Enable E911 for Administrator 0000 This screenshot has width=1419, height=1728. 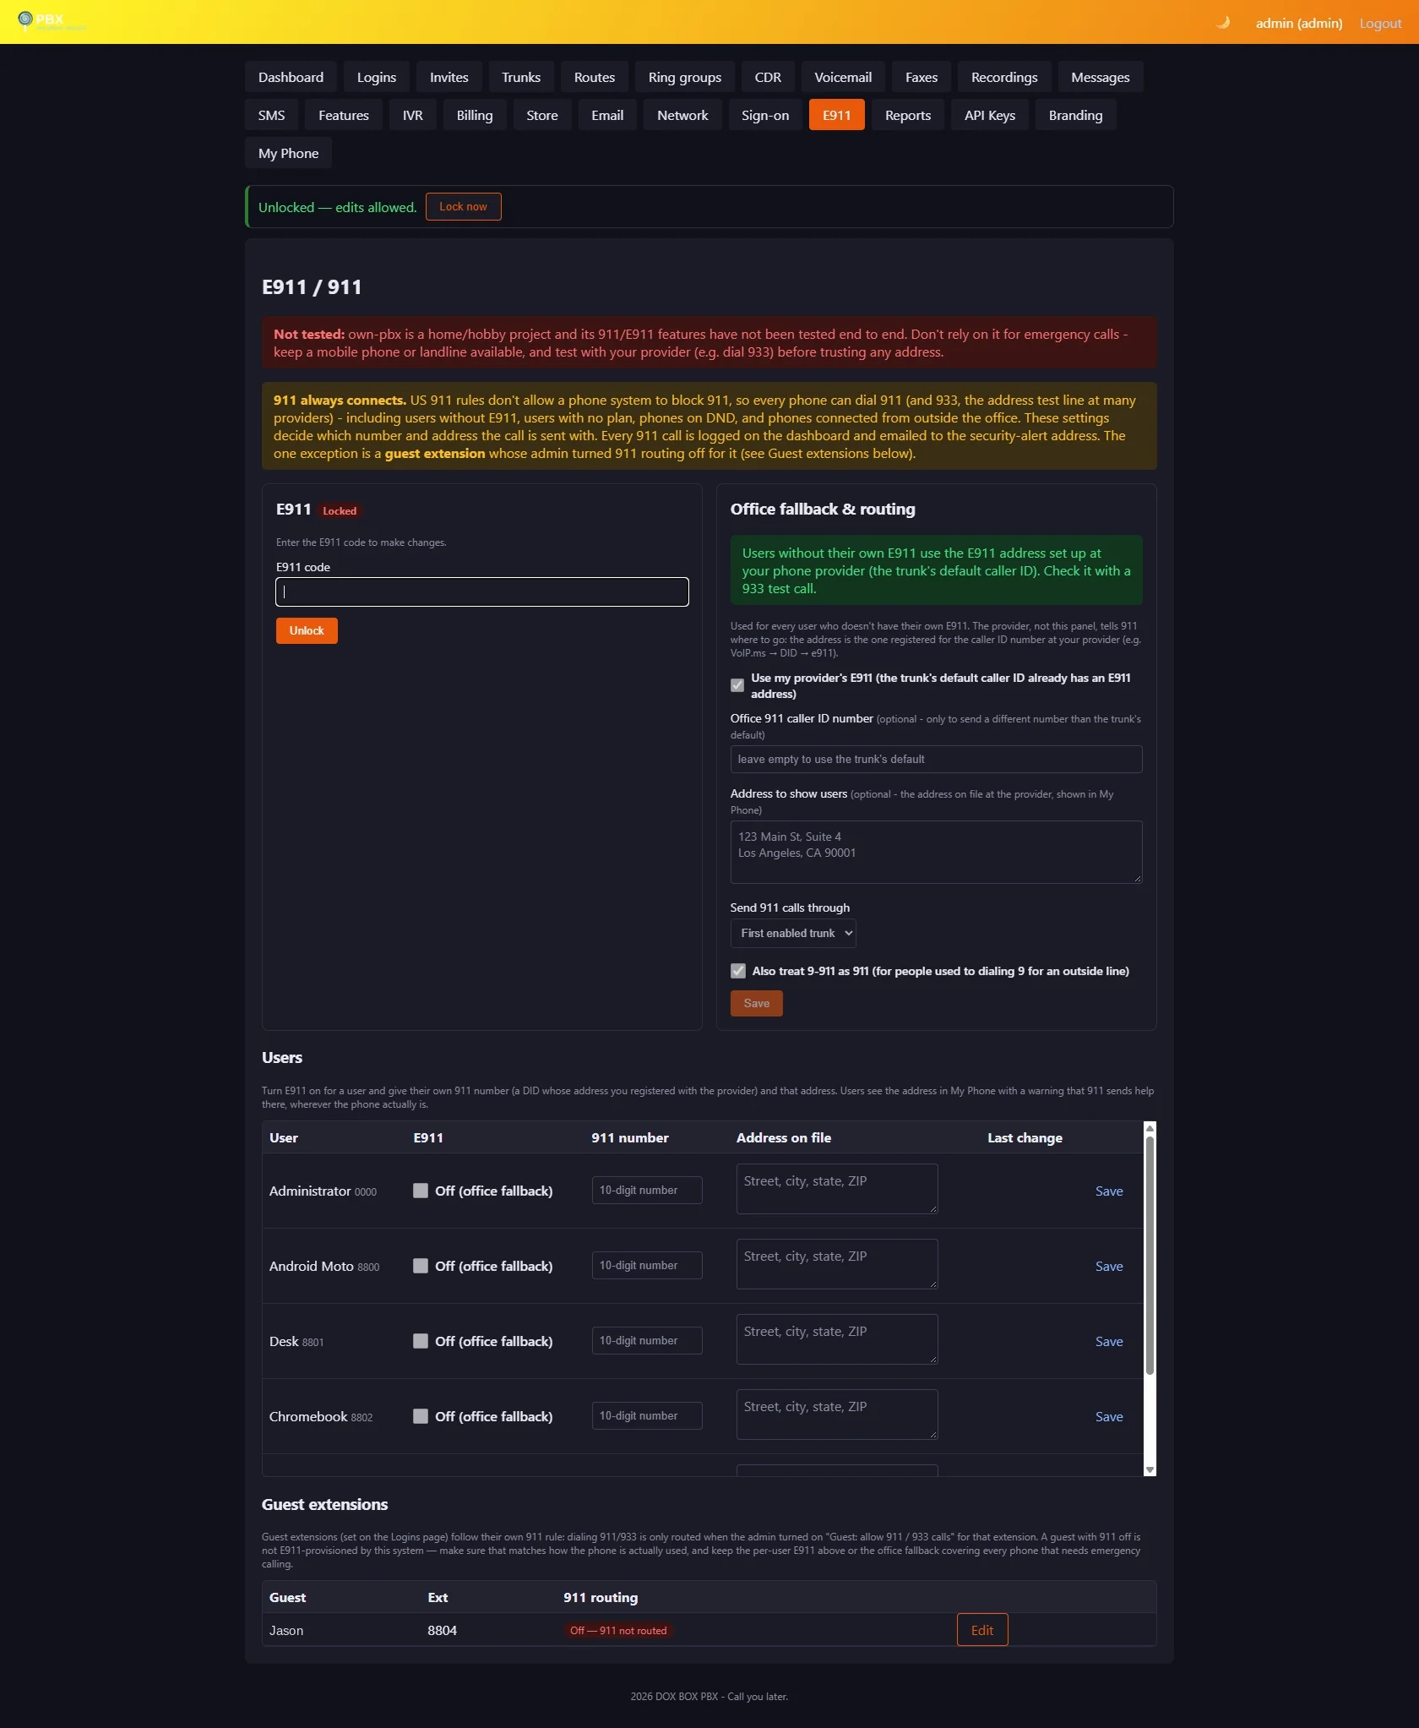click(x=421, y=1191)
